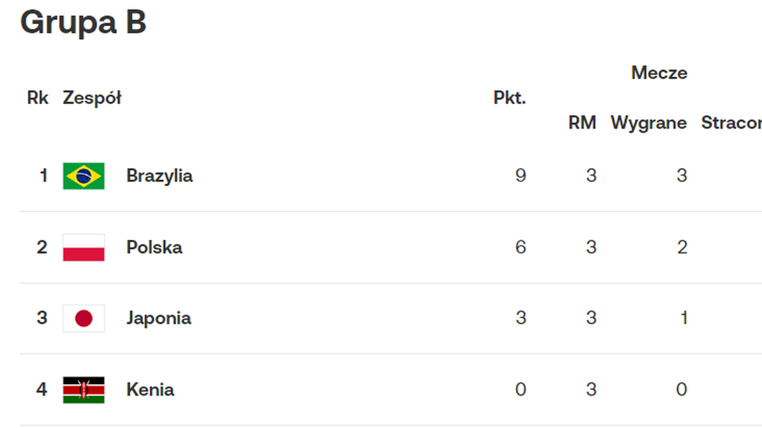Sort by the Wygrane column header
The height and width of the screenshot is (428, 762).
649,123
